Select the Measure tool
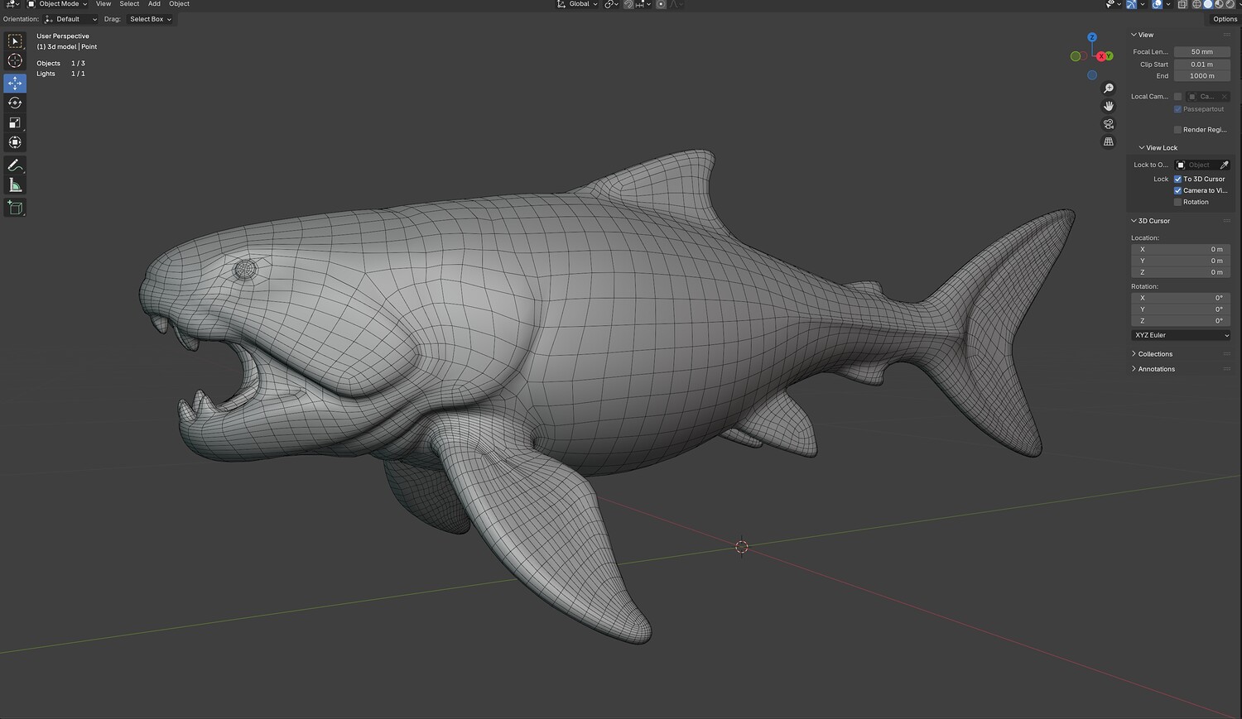 tap(15, 185)
